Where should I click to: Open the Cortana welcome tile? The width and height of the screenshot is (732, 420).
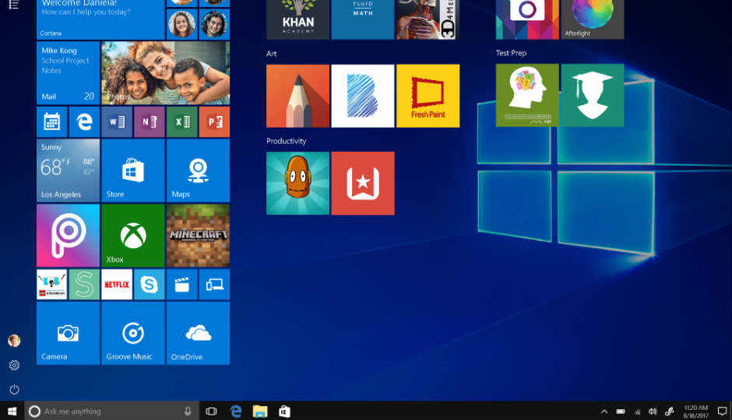(100, 19)
